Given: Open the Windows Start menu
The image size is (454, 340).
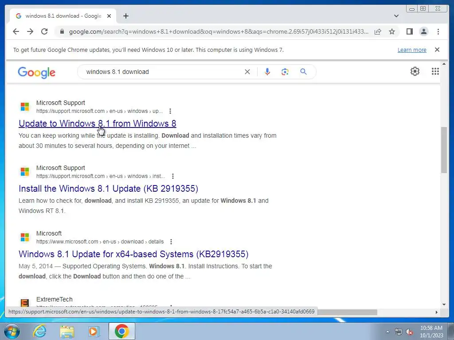Looking at the screenshot, I should [12, 331].
